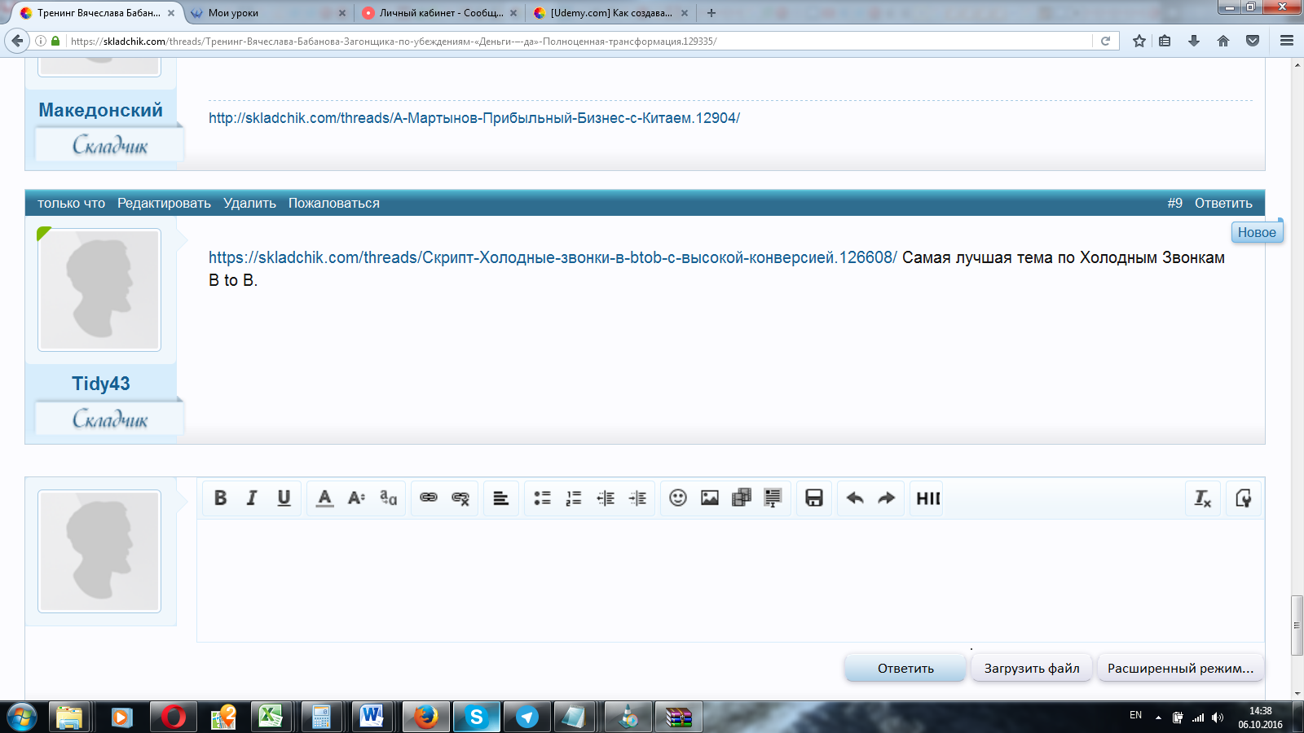Image resolution: width=1304 pixels, height=733 pixels.
Task: Submit the reply with the Ответить button
Action: coord(905,668)
